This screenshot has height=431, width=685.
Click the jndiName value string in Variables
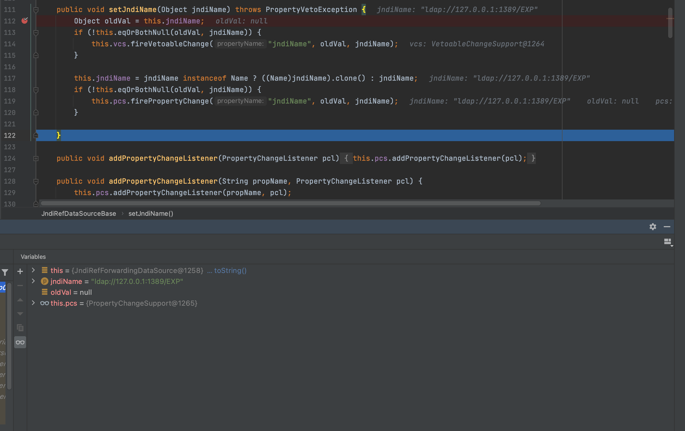click(137, 281)
